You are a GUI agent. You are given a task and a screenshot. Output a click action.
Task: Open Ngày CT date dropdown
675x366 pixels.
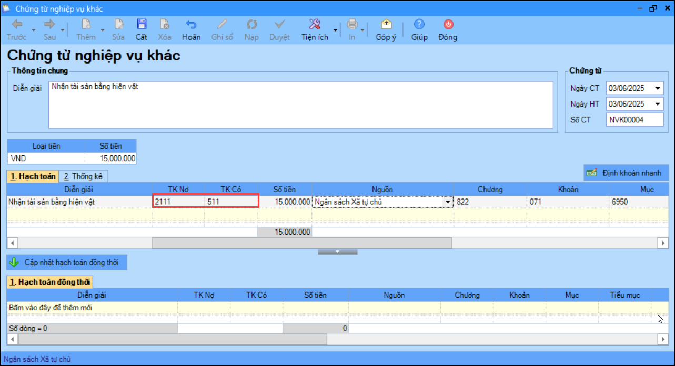[x=658, y=88]
